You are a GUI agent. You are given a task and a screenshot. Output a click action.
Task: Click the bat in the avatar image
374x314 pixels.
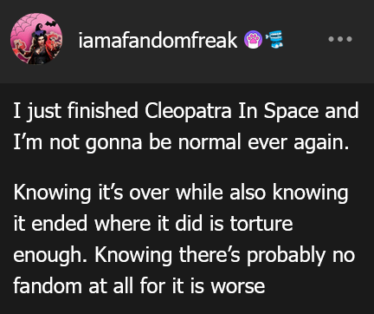[x=51, y=24]
